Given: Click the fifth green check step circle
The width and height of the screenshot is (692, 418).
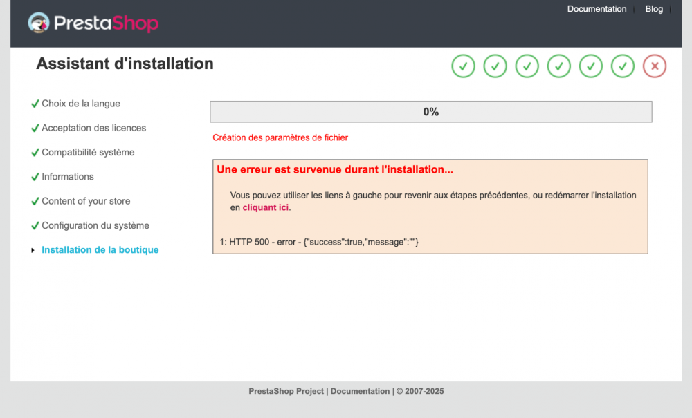Looking at the screenshot, I should pyautogui.click(x=590, y=66).
